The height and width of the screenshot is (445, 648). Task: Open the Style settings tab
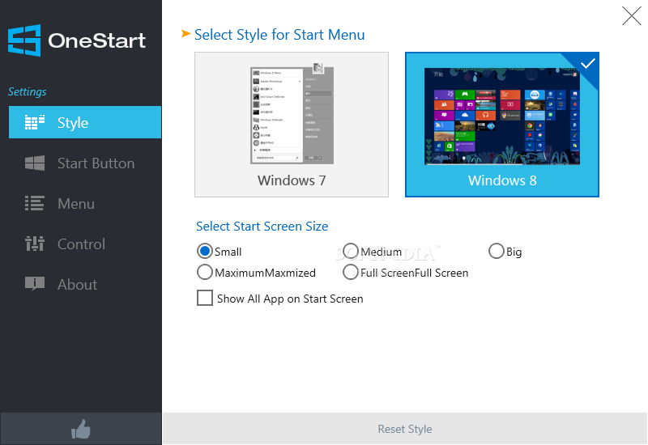coord(85,122)
